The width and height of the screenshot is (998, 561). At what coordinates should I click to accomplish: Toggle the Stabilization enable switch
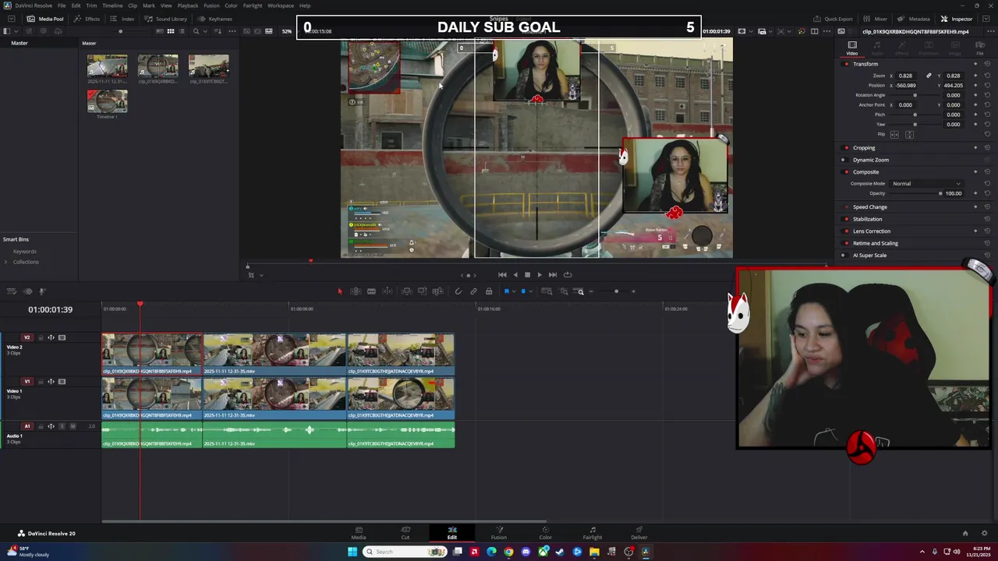(846, 219)
